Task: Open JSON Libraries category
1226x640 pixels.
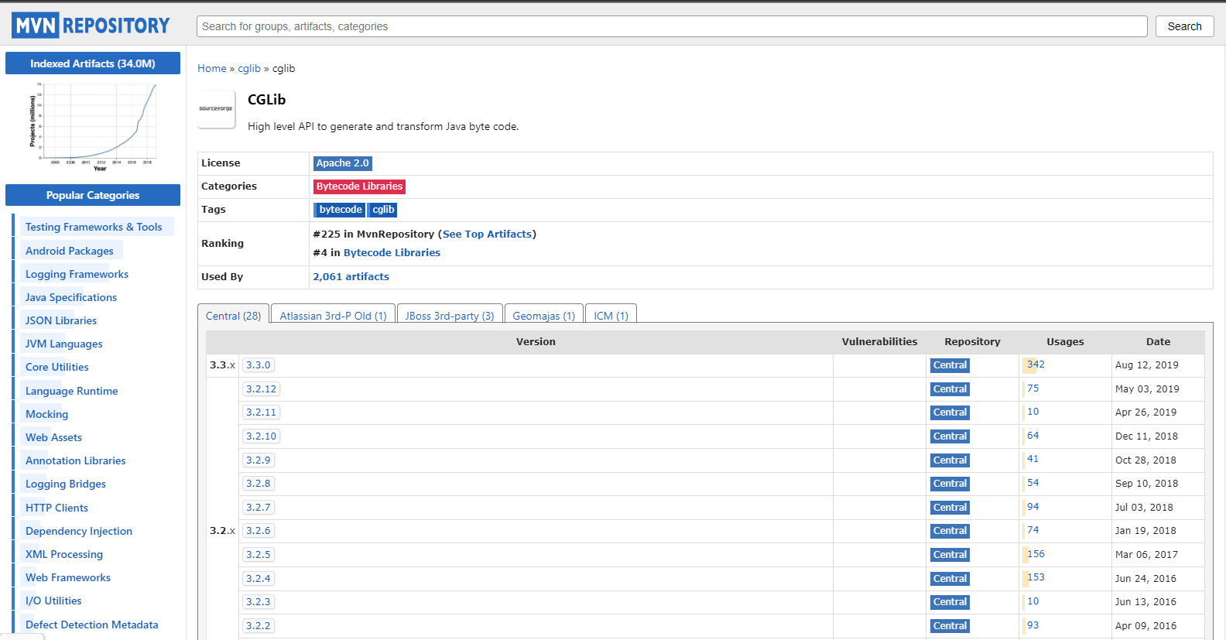Action: click(61, 320)
